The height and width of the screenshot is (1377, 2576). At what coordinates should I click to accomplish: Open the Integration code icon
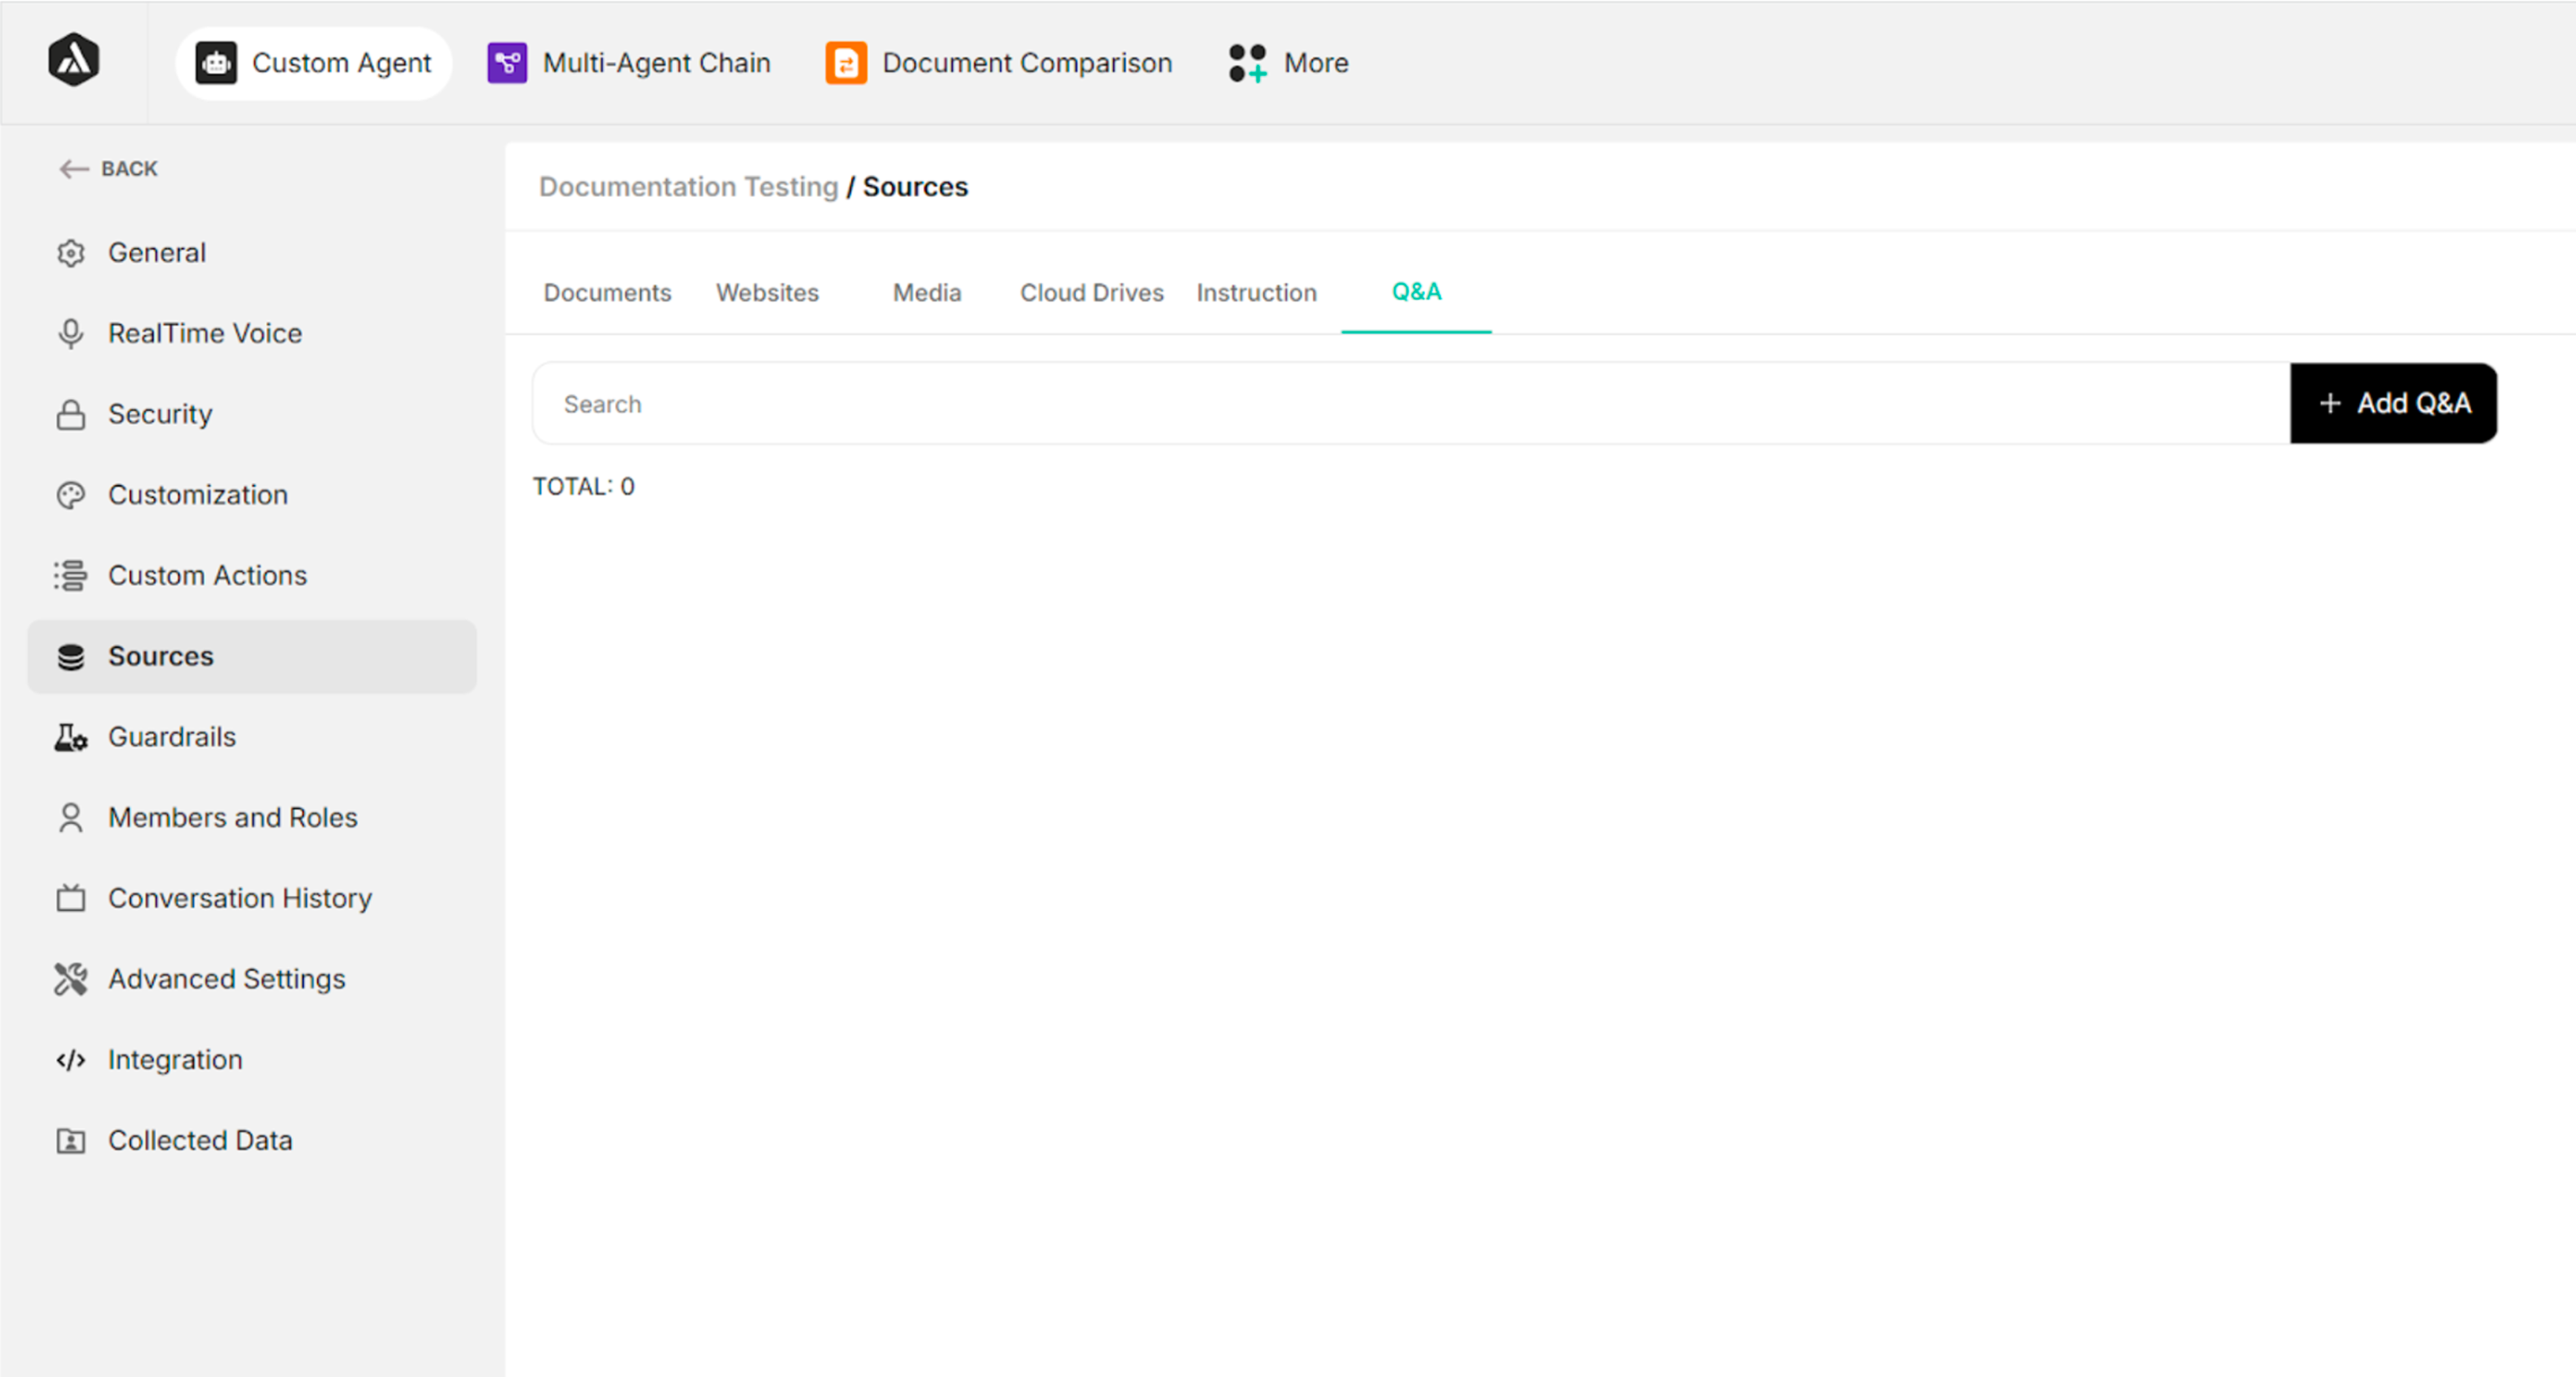tap(71, 1060)
